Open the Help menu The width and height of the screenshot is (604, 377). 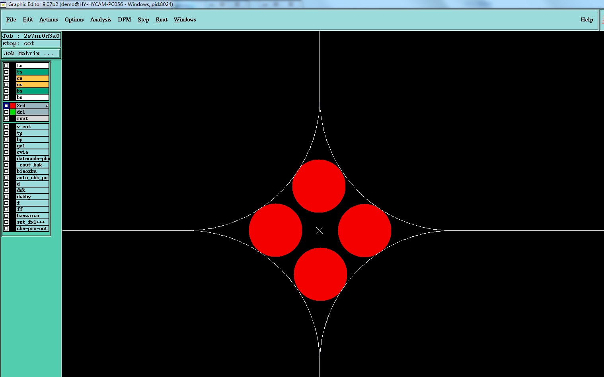[586, 19]
